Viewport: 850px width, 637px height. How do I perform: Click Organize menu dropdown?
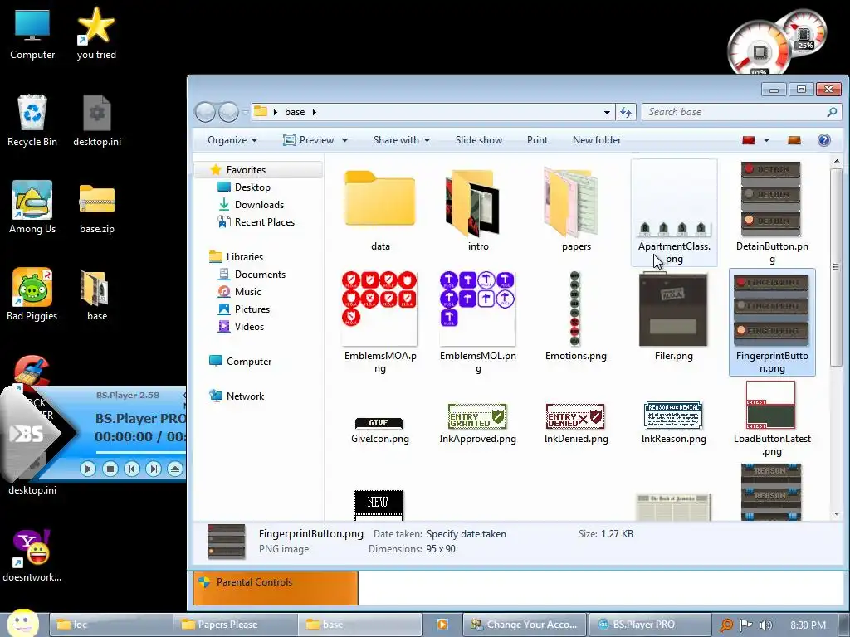click(x=232, y=140)
